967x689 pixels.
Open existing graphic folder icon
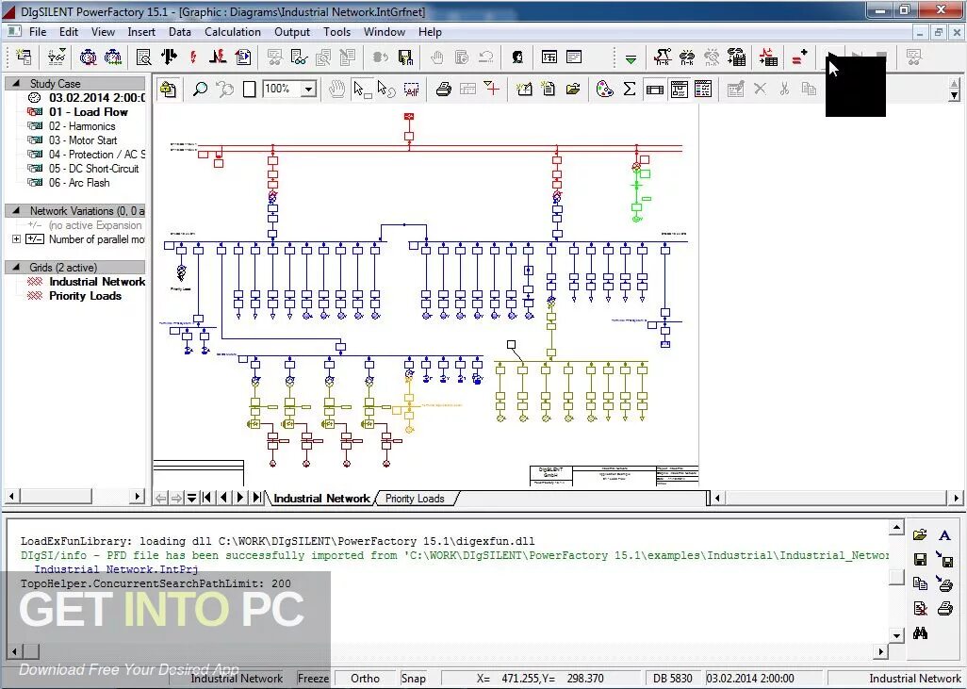point(573,90)
